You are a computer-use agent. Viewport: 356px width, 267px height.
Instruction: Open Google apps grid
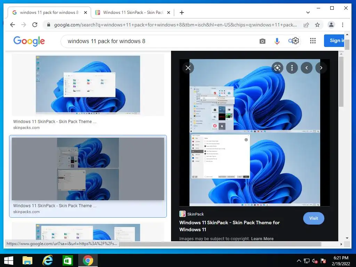coord(313,41)
